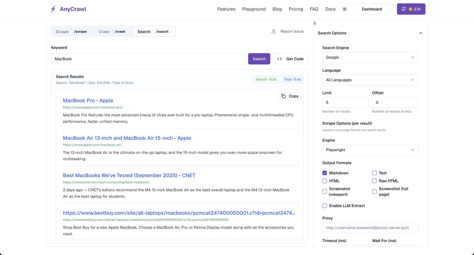The image size is (474, 255).
Task: Open the Blog navigation link
Action: [277, 9]
